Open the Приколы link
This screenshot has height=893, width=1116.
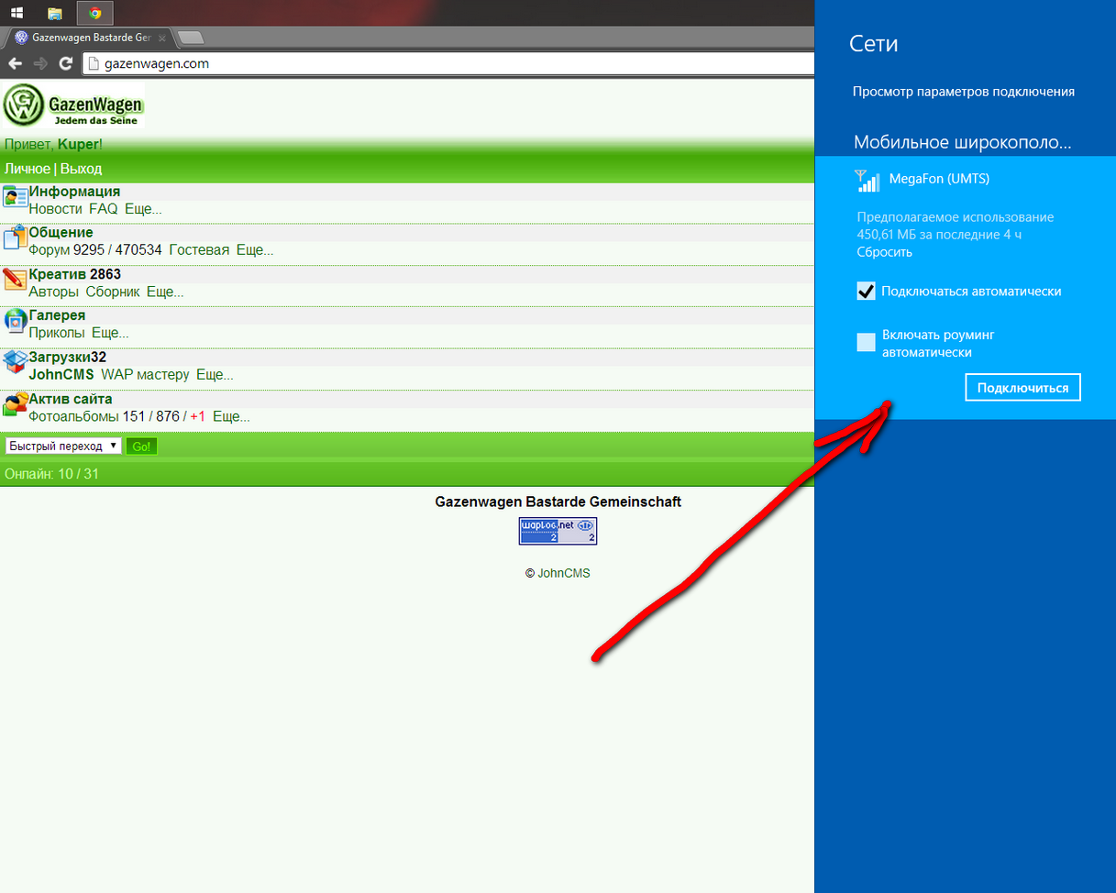coord(57,333)
